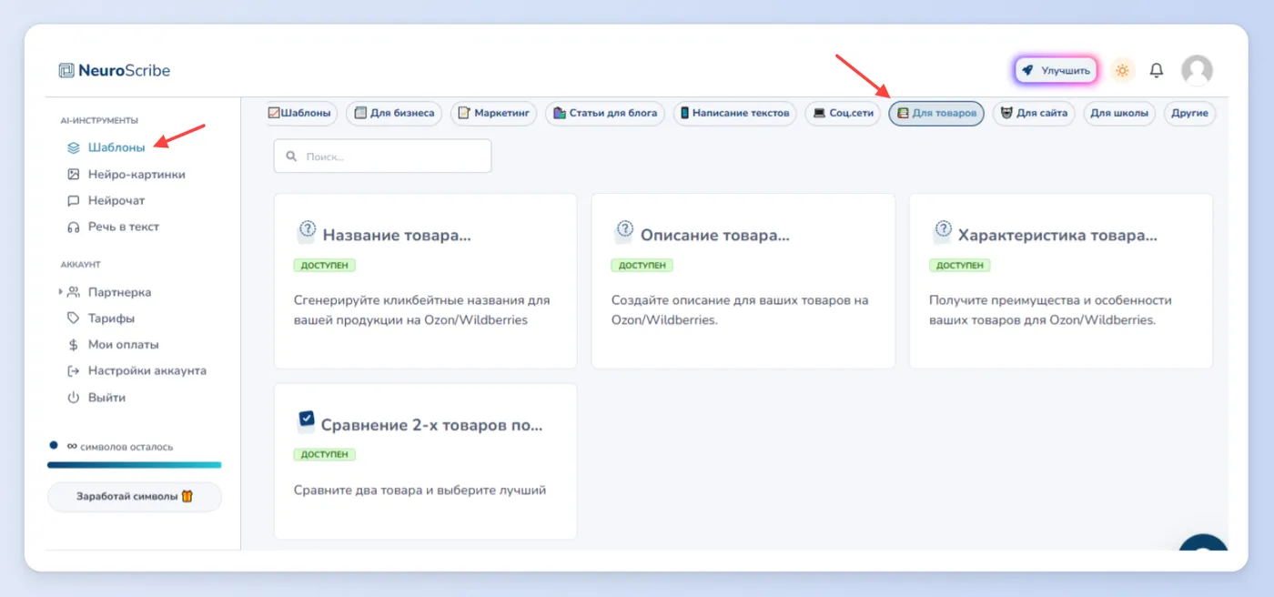Click the NeuroScribe logo icon

tap(66, 70)
